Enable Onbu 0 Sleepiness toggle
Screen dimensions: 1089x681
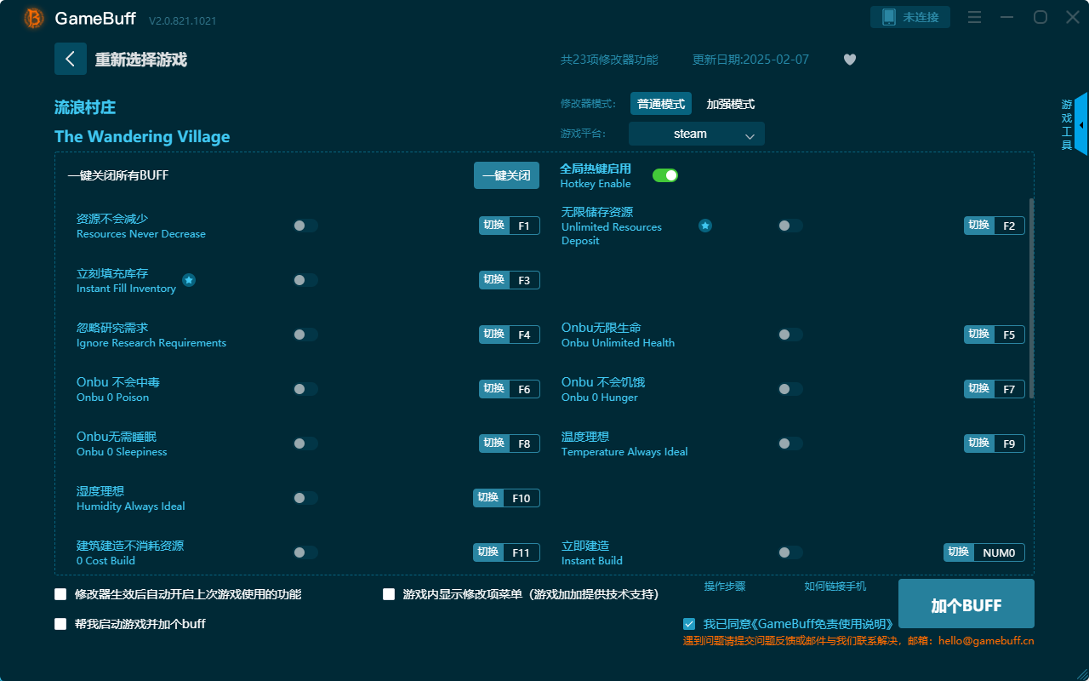305,444
